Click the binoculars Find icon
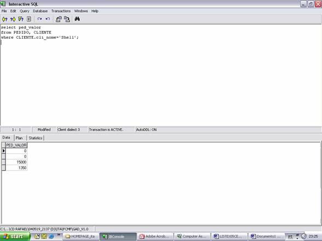This screenshot has width=322, height=241. click(77, 19)
